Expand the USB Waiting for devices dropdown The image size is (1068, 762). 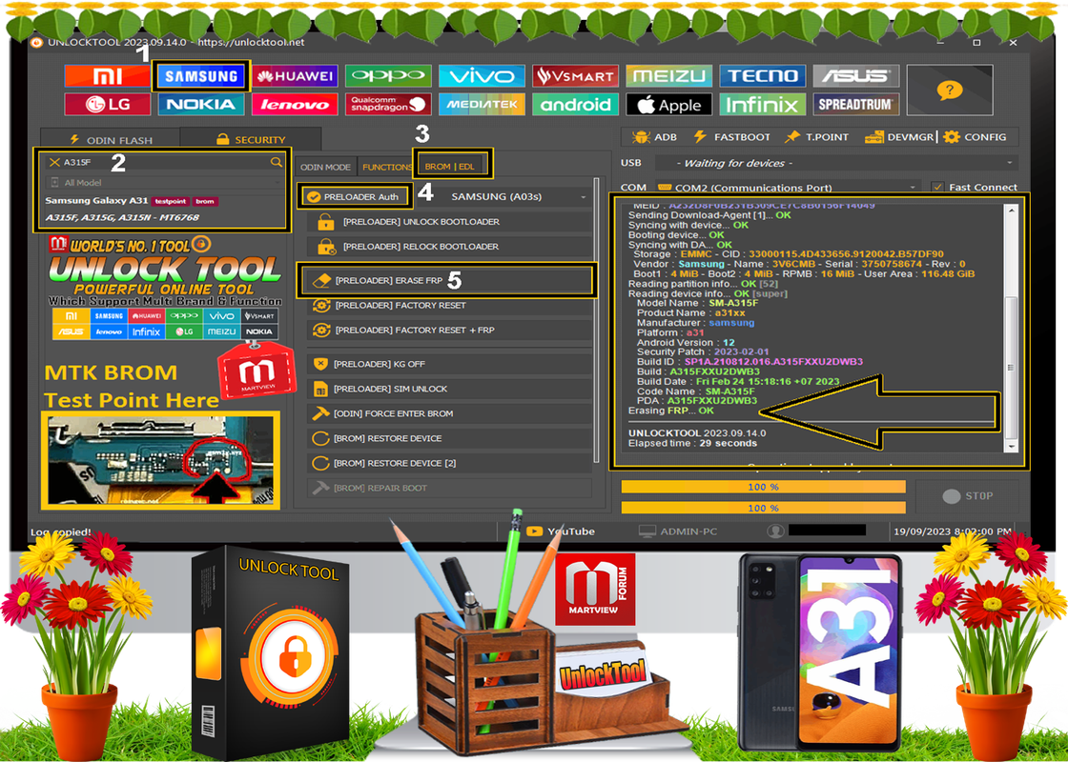[x=835, y=163]
